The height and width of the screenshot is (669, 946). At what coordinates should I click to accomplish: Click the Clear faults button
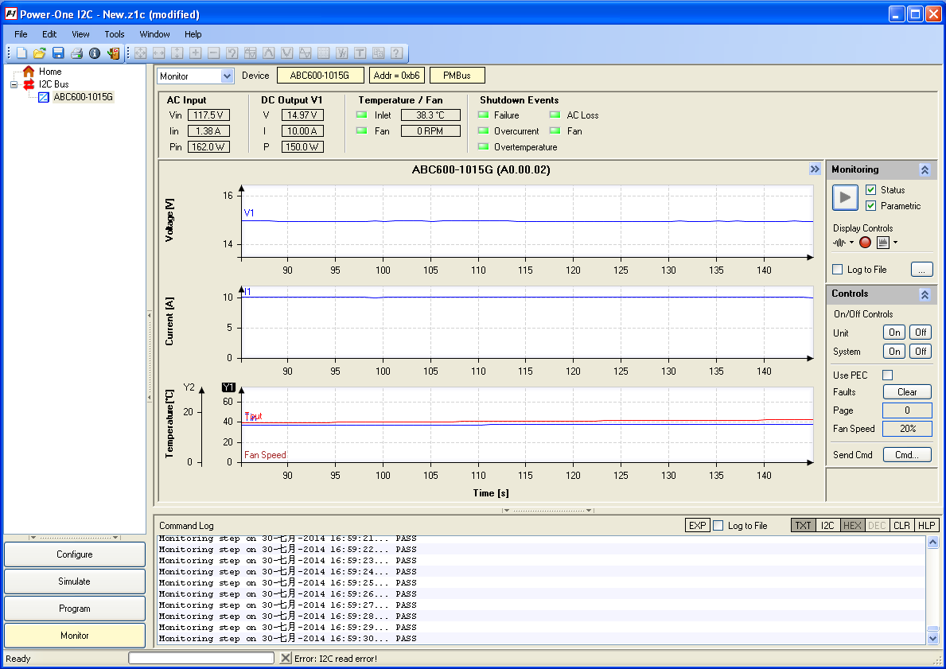(907, 391)
